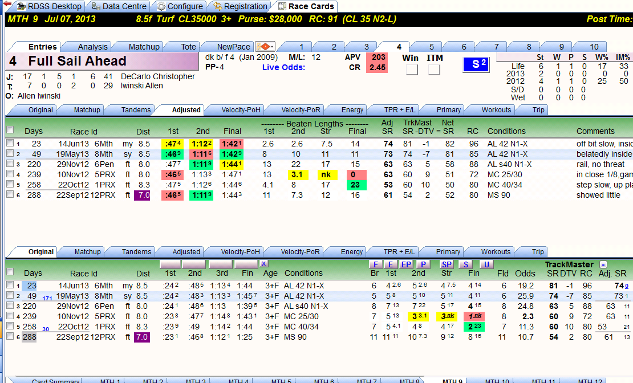
Task: Toggle select-all checkbox in Adjusted panel header
Action: [x=10, y=130]
